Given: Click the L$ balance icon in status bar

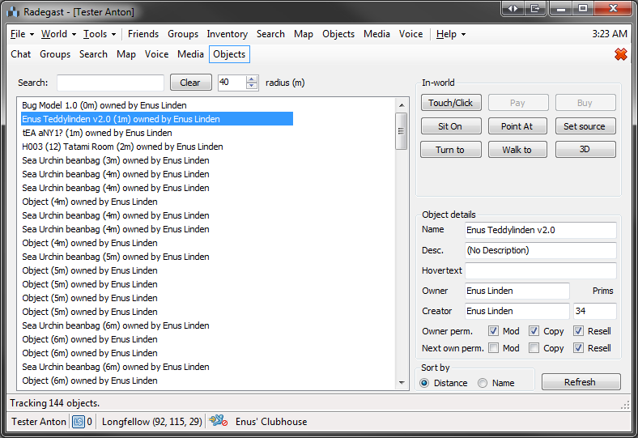Looking at the screenshot, I should 78,422.
